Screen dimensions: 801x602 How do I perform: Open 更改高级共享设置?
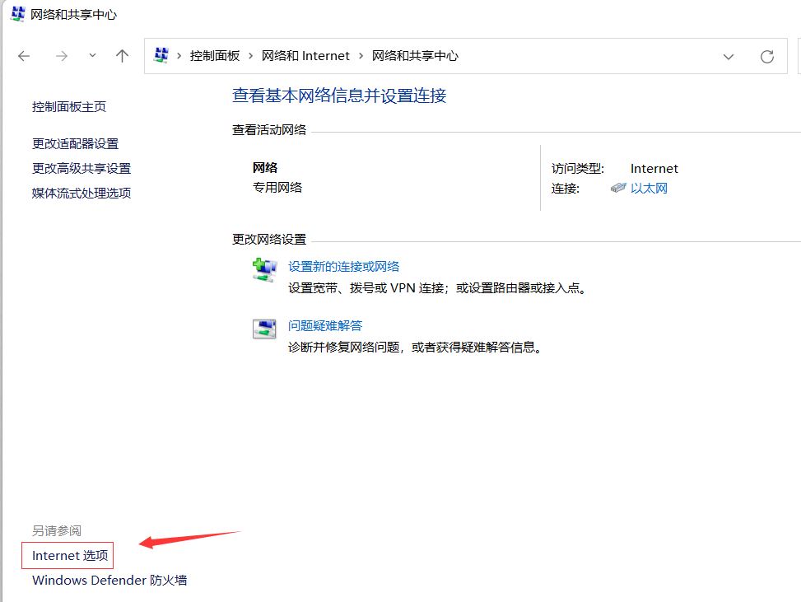81,169
